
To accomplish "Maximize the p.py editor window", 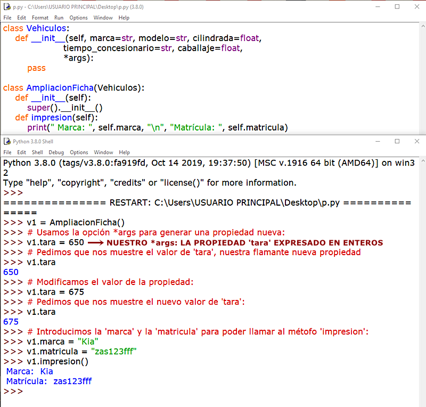I will pos(397,7).
